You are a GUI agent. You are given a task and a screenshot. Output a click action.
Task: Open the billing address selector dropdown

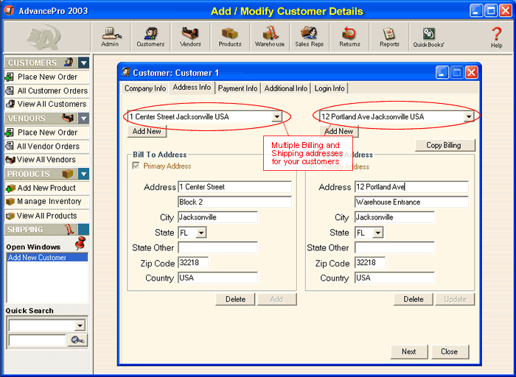coord(277,116)
